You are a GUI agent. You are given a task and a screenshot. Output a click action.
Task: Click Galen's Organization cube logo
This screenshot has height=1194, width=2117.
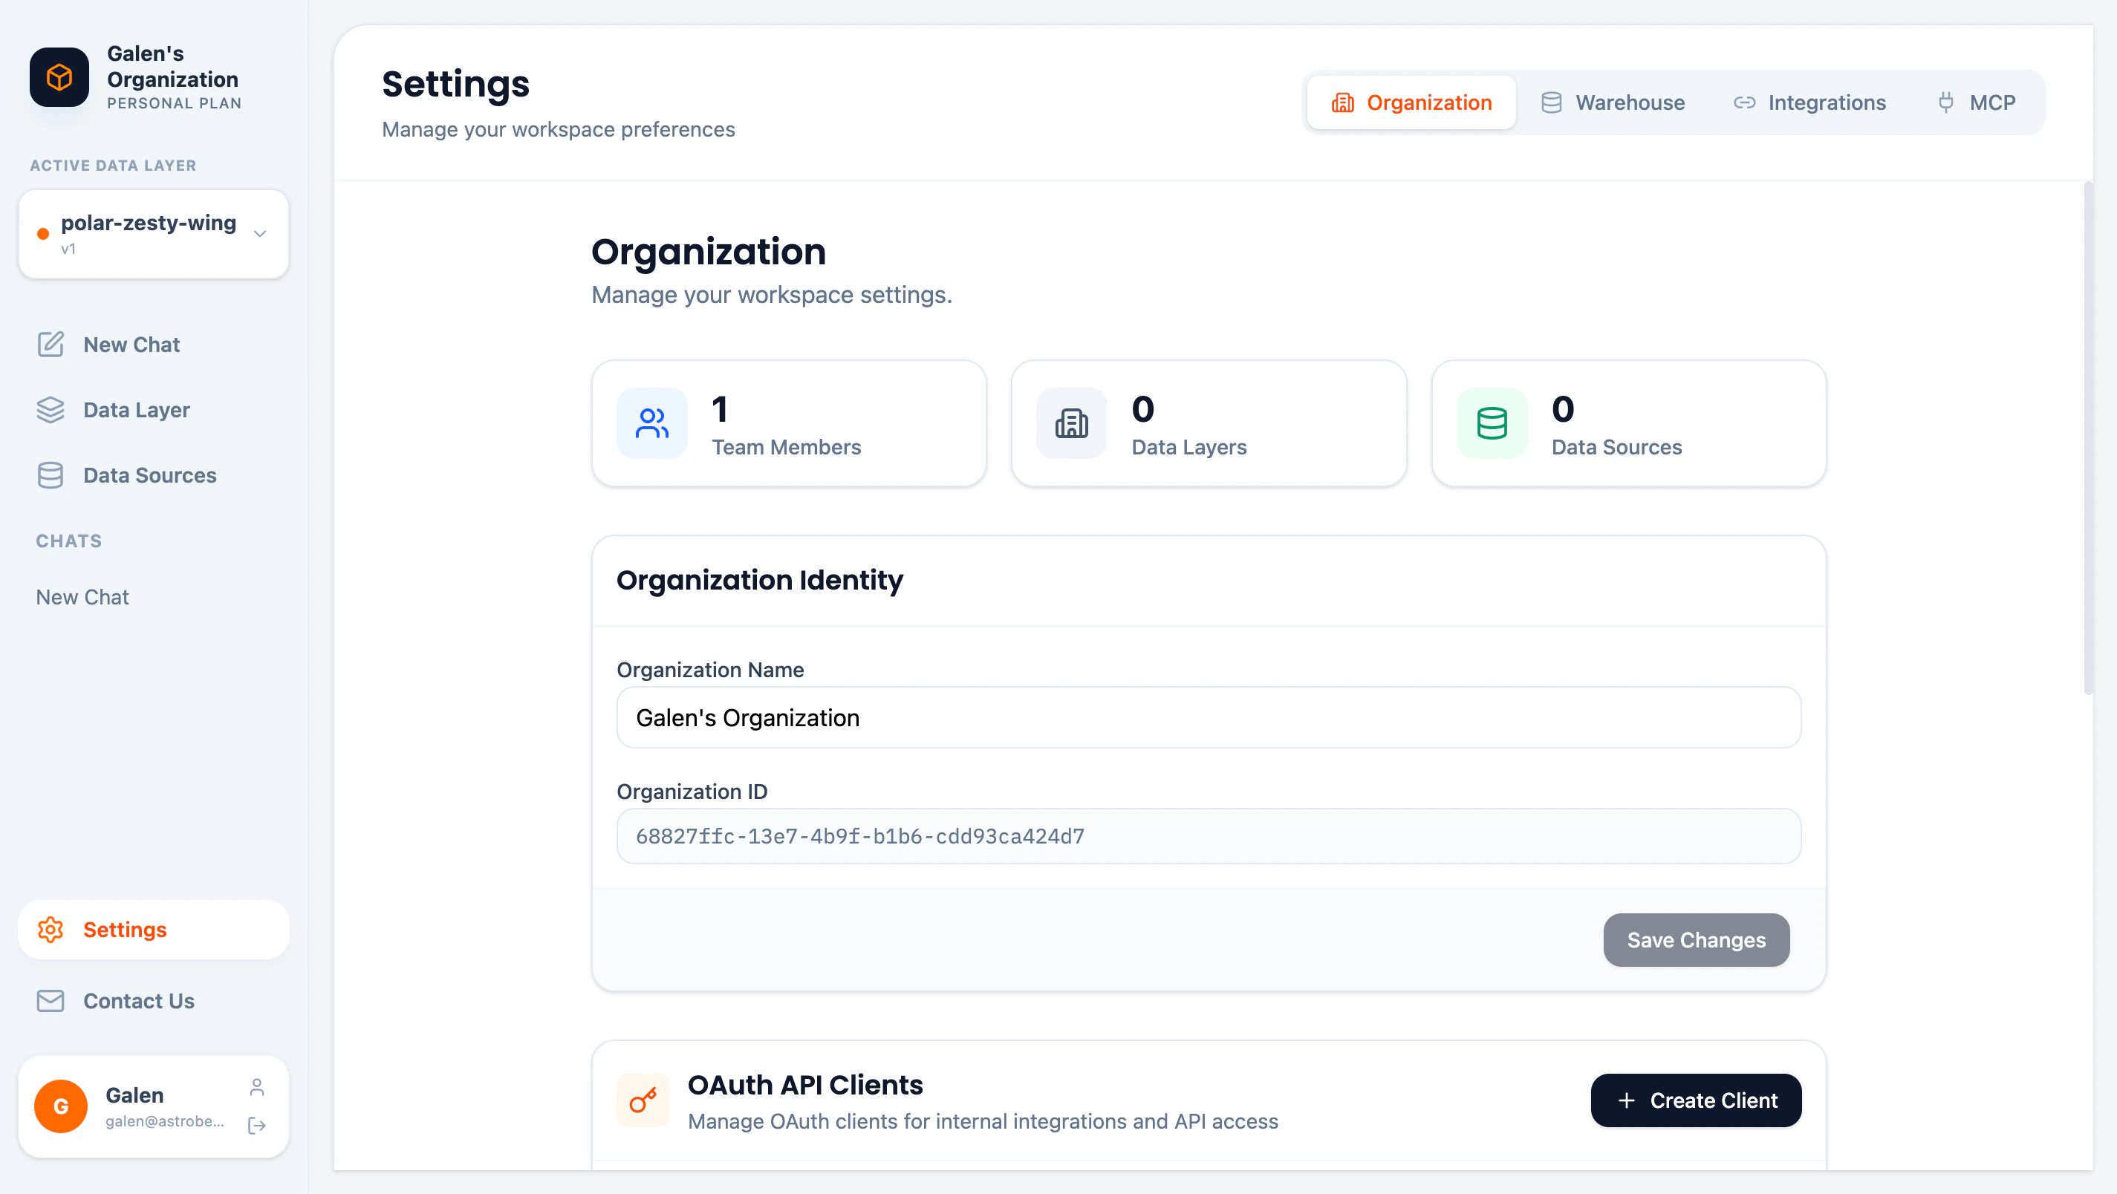(59, 77)
